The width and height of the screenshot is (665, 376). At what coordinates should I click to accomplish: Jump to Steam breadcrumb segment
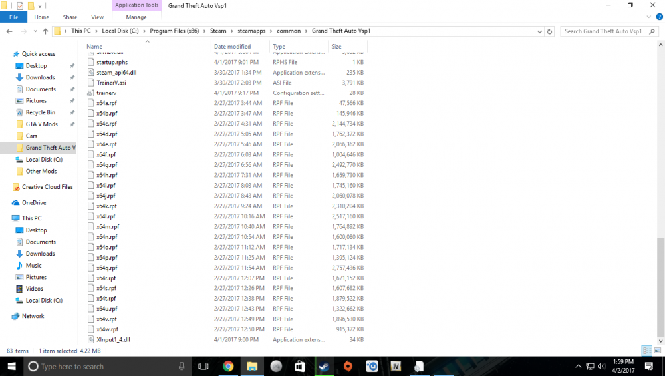218,31
